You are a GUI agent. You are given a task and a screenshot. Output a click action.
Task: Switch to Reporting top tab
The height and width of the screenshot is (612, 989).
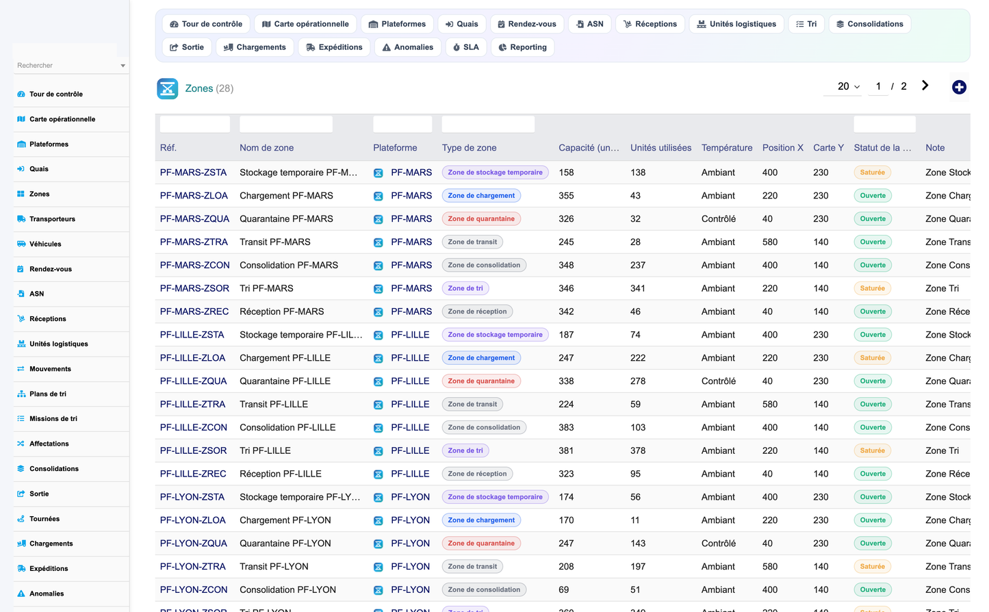(x=523, y=47)
